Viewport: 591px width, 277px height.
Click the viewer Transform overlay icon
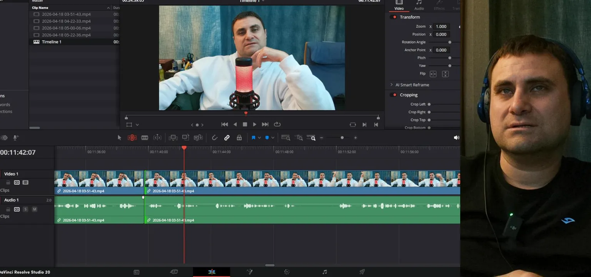pyautogui.click(x=129, y=125)
